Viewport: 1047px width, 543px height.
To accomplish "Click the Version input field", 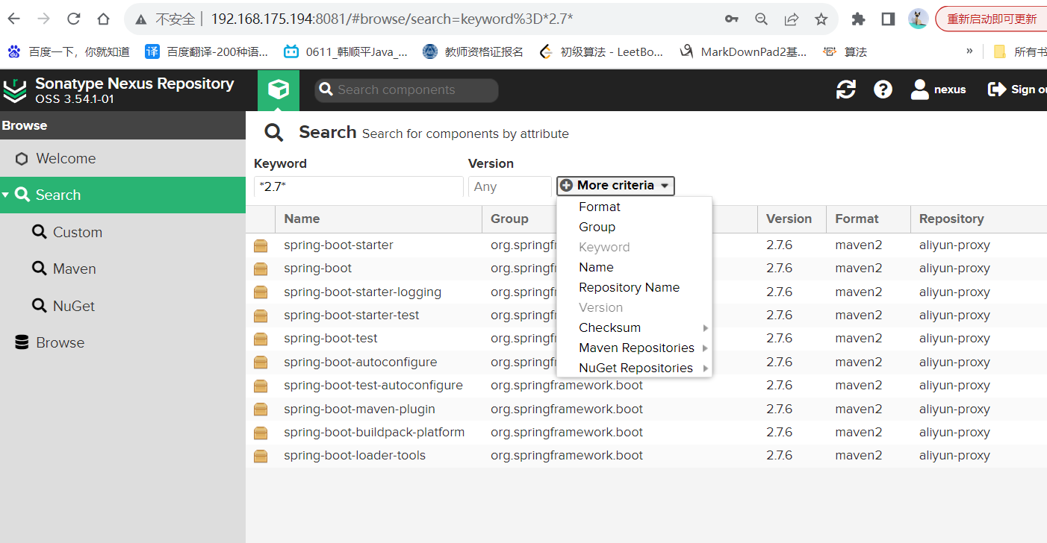I will (x=510, y=186).
